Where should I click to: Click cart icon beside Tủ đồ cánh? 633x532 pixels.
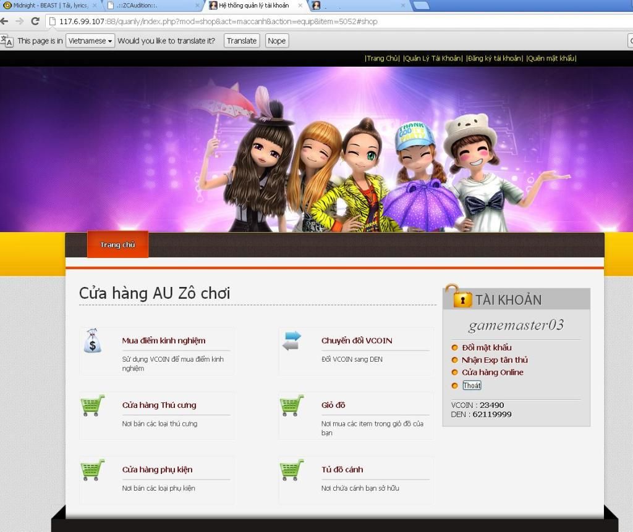pyautogui.click(x=292, y=470)
